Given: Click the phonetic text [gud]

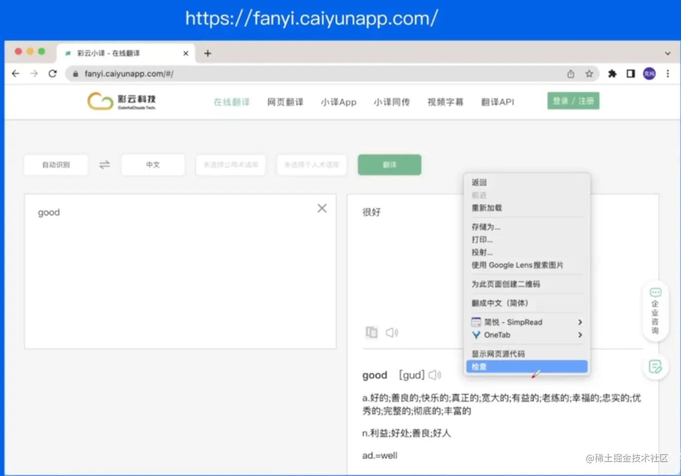Looking at the screenshot, I should coord(412,375).
